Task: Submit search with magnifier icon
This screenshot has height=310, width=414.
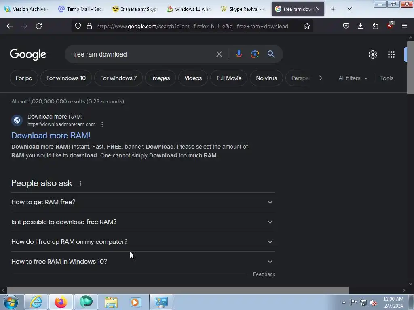Action: (x=271, y=54)
